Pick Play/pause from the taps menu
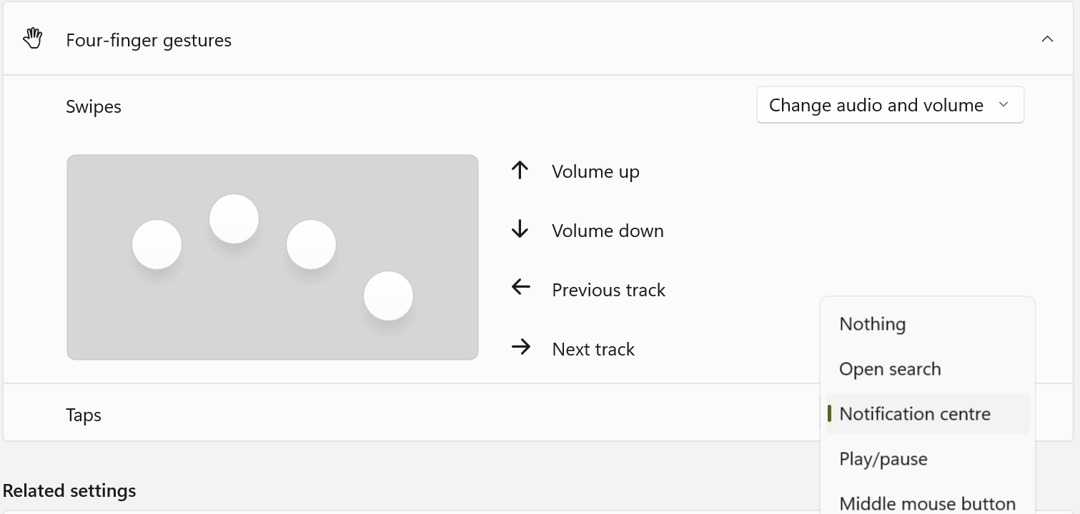 [x=883, y=459]
